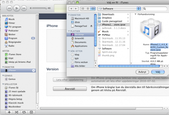Go back in file dialog
The image size is (169, 115).
tap(71, 9)
